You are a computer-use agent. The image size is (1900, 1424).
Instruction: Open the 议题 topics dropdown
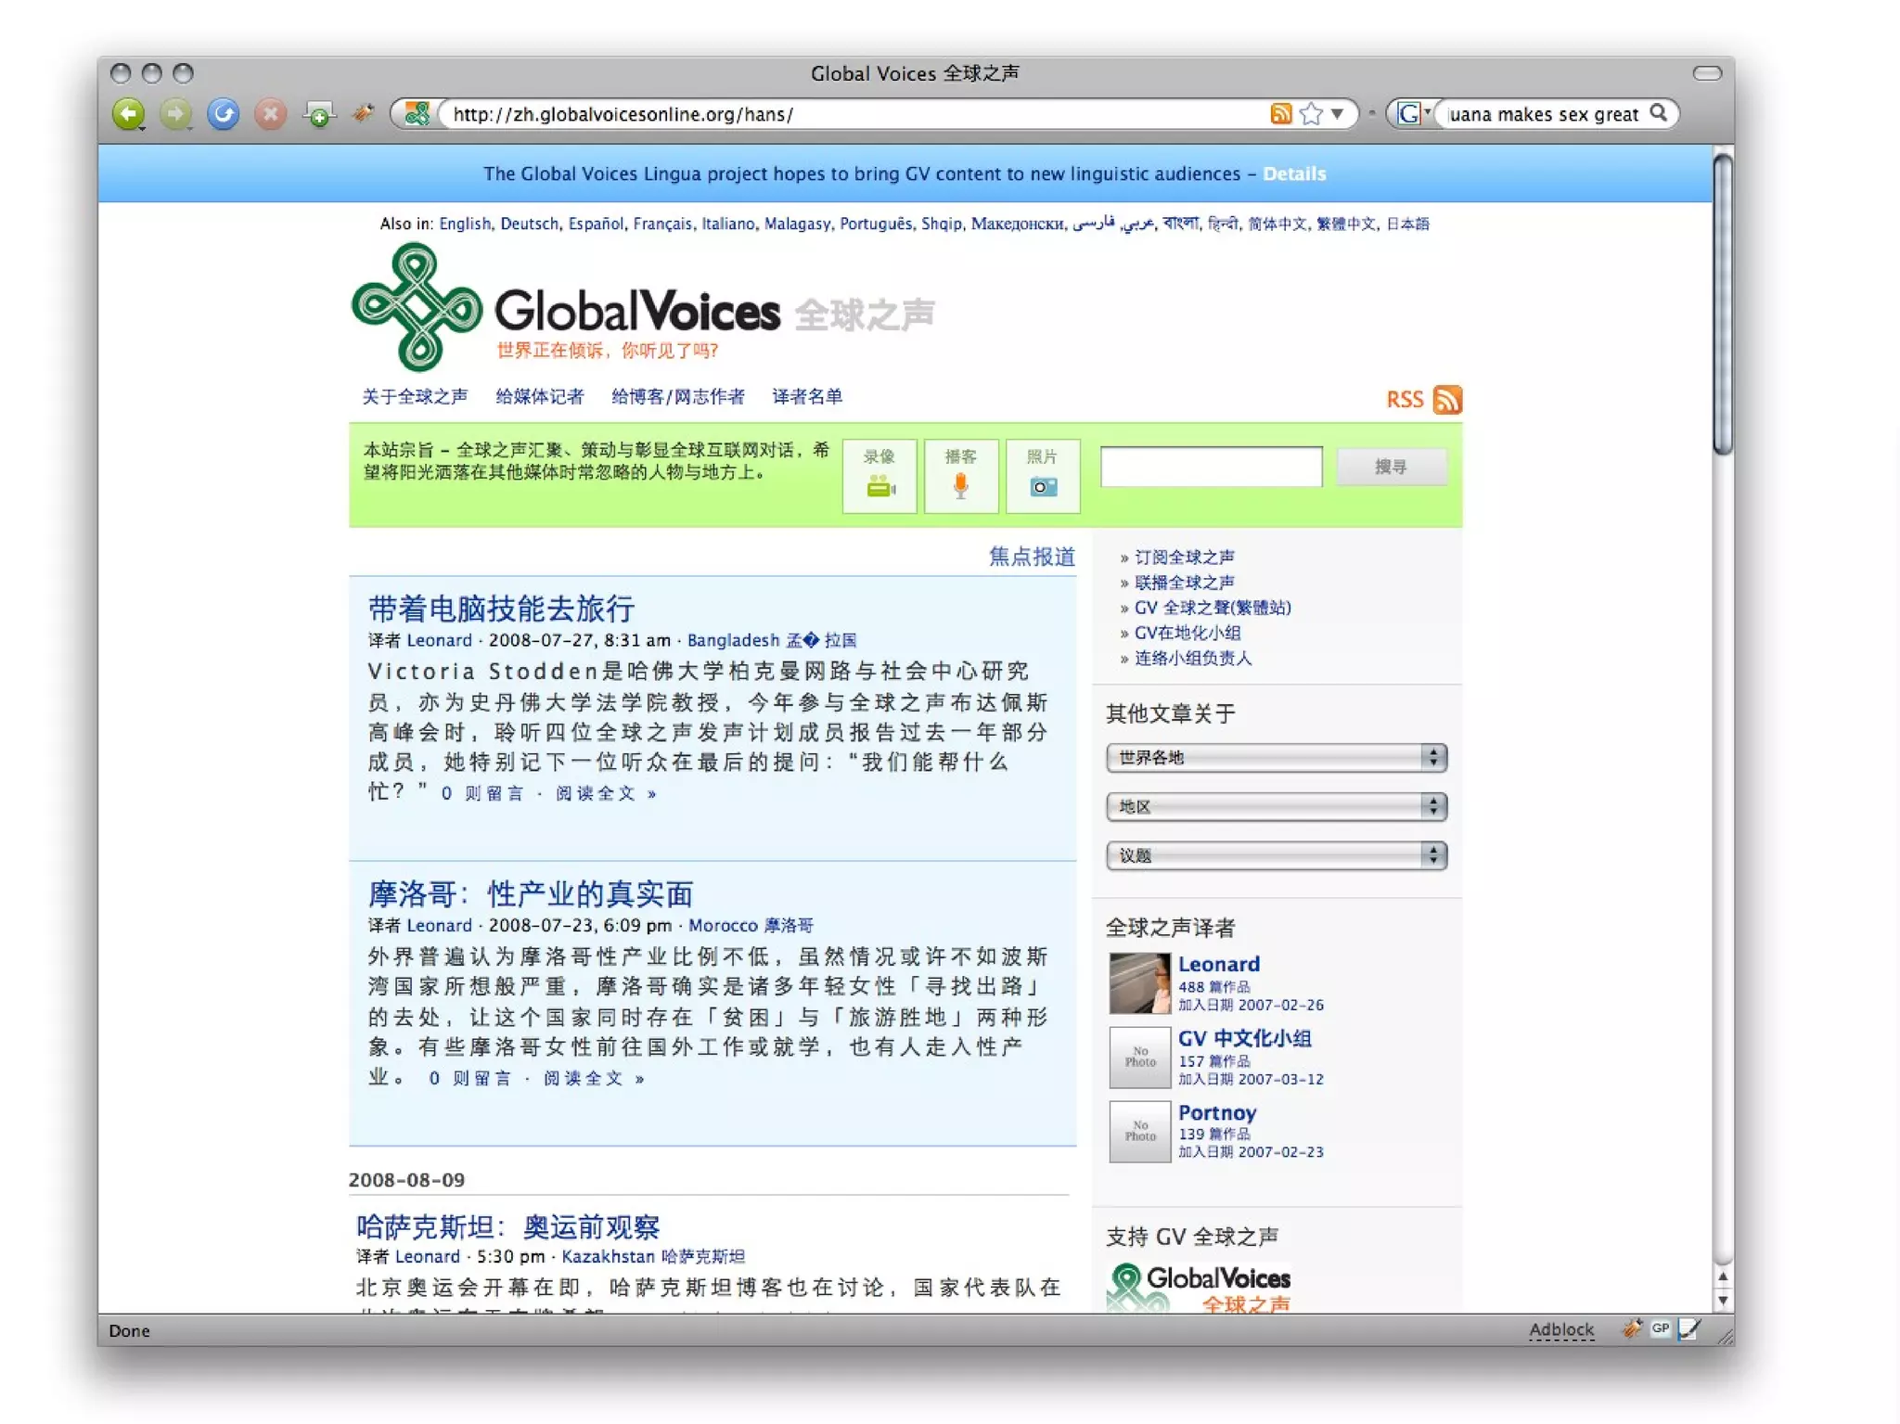click(1276, 855)
